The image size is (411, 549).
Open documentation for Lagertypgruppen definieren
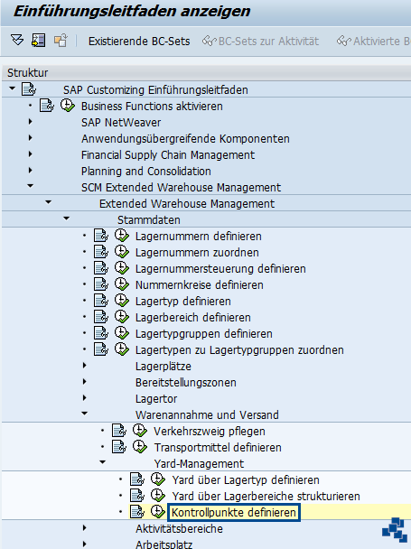(101, 333)
